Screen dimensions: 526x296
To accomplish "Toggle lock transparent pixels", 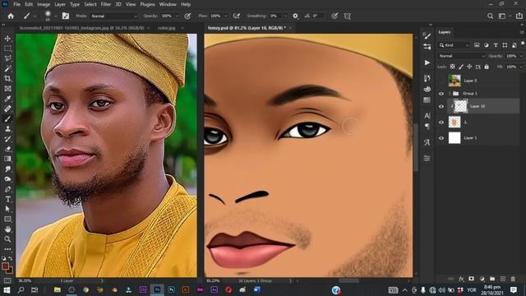I will click(x=453, y=67).
